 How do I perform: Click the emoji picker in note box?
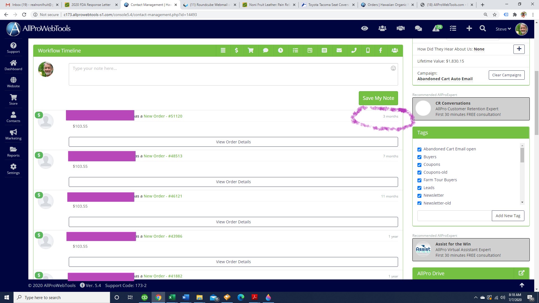pyautogui.click(x=393, y=68)
